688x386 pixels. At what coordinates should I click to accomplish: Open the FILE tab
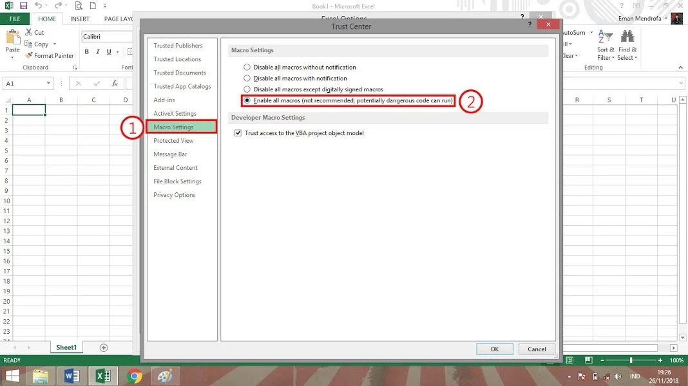pyautogui.click(x=14, y=19)
